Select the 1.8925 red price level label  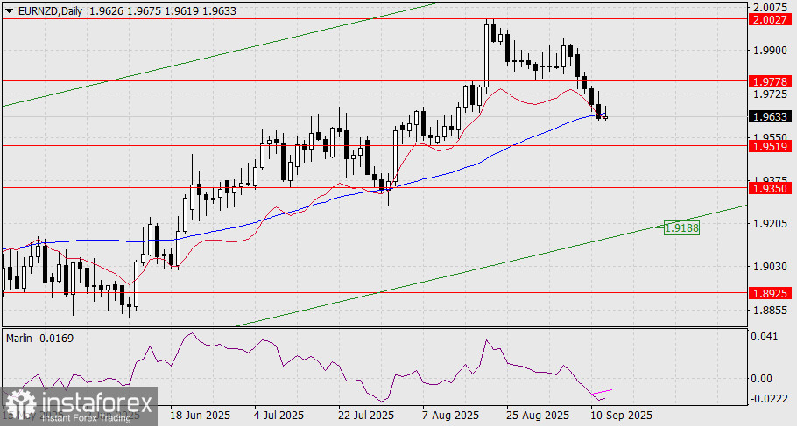771,293
